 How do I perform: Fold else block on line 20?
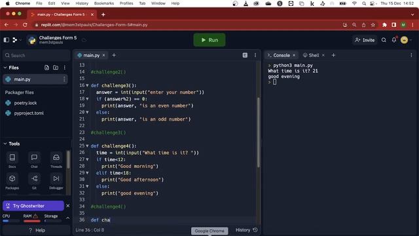[87, 112]
